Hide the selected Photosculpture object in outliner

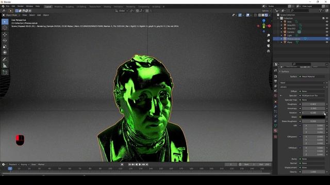pyautogui.click(x=327, y=39)
